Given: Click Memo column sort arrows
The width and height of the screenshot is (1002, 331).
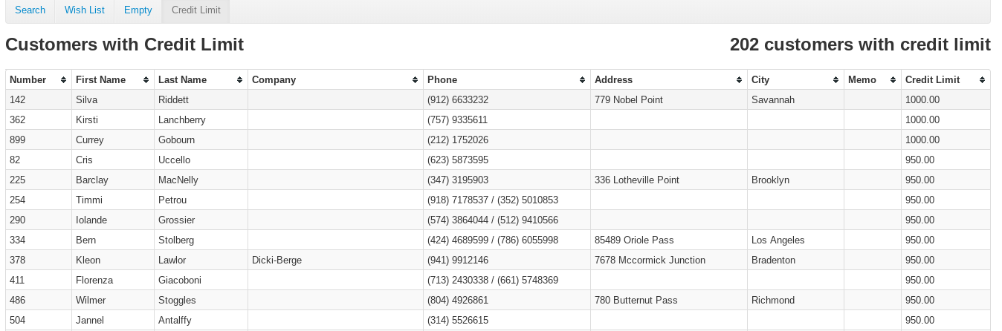Looking at the screenshot, I should tap(893, 80).
